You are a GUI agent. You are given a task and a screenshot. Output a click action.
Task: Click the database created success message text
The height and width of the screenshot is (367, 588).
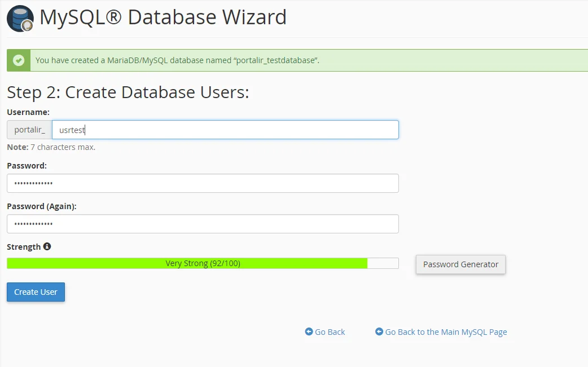(x=177, y=60)
